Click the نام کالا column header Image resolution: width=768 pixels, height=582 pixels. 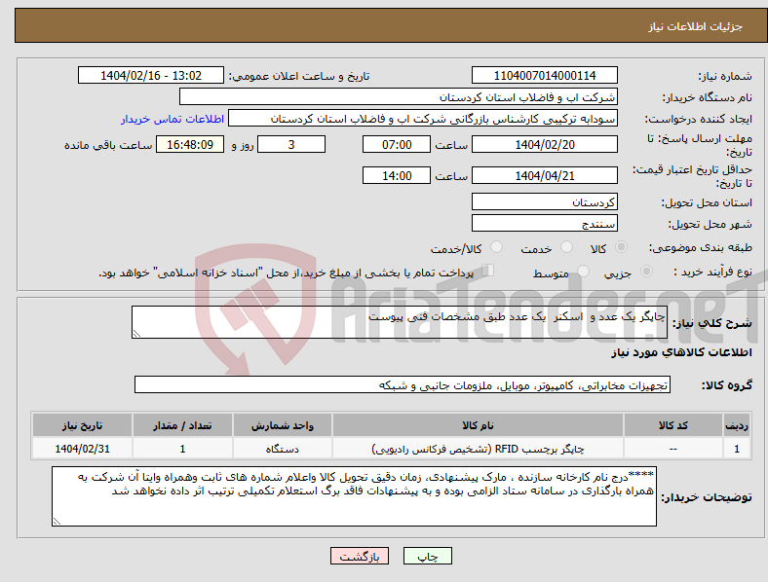[478, 425]
